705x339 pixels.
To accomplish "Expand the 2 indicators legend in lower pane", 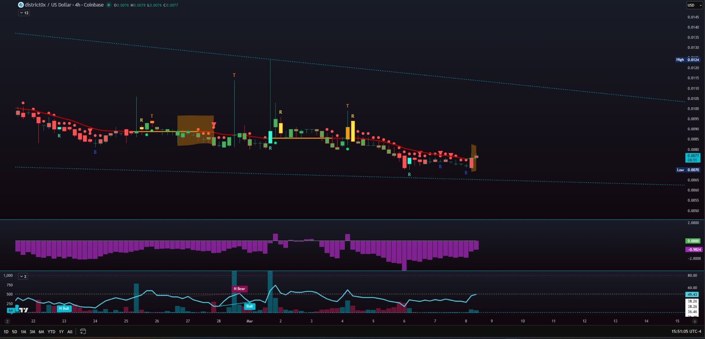I will 23,276.
